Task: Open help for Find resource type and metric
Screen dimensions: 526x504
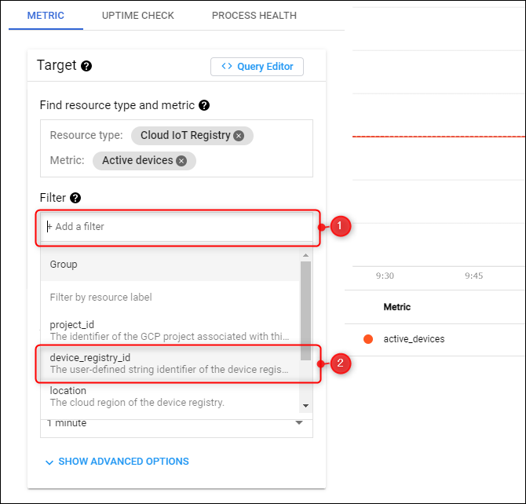Action: (x=204, y=105)
